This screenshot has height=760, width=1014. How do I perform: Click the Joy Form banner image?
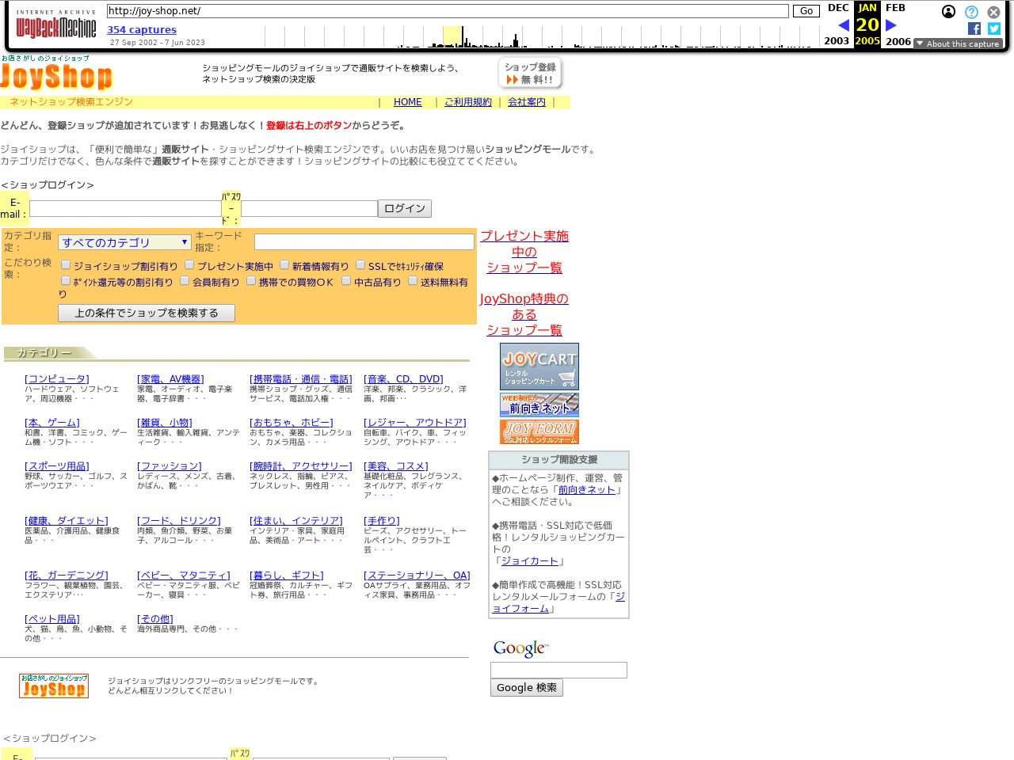coord(539,431)
